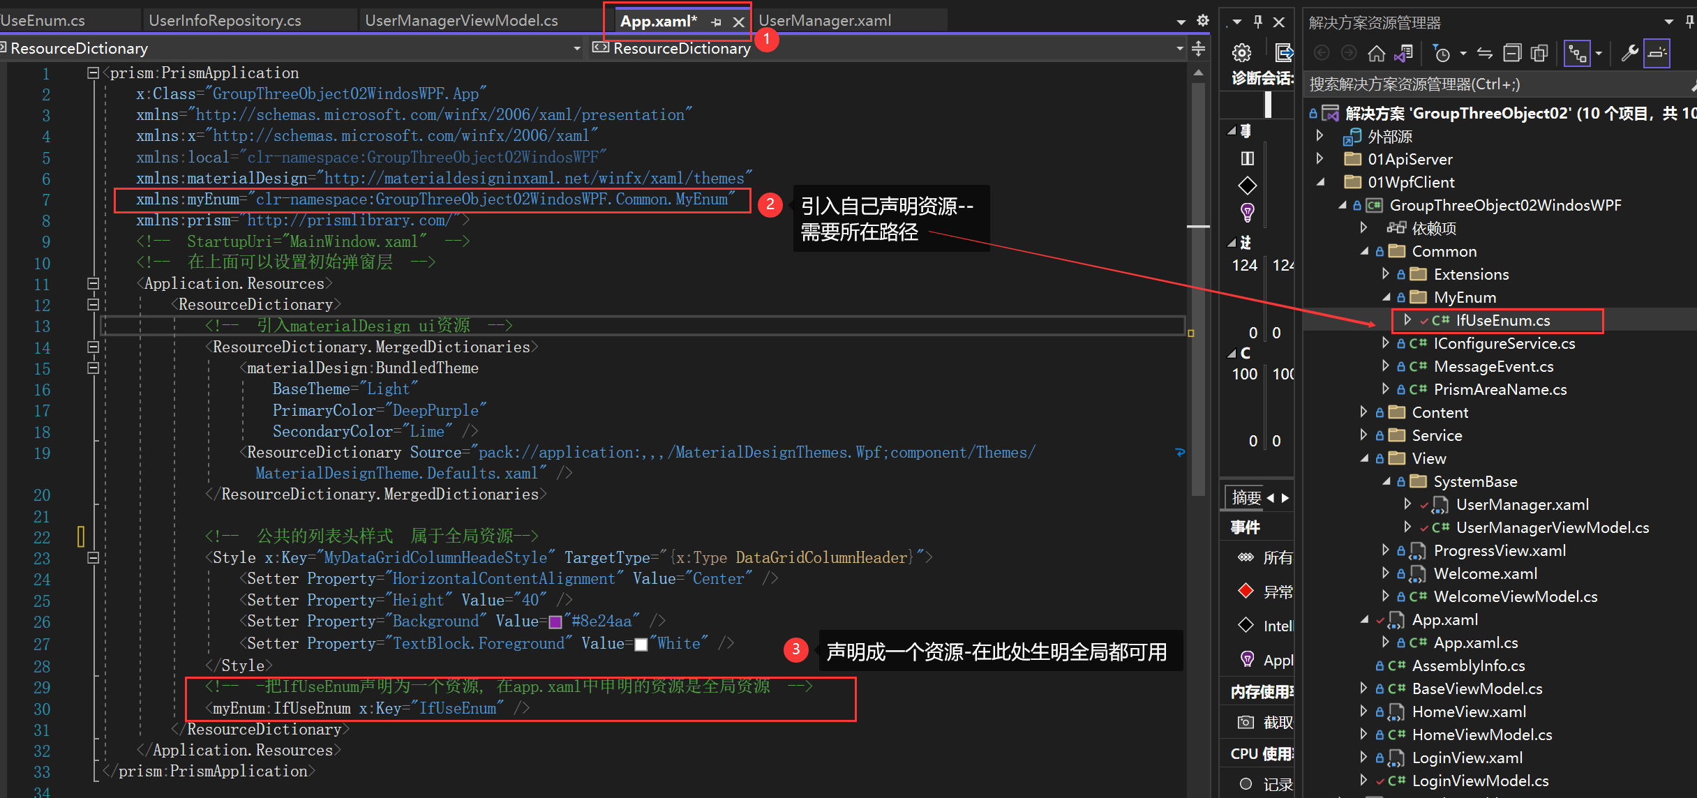The width and height of the screenshot is (1697, 798).
Task: Click the Collapse All icon in Solution Explorer
Action: pos(1512,54)
